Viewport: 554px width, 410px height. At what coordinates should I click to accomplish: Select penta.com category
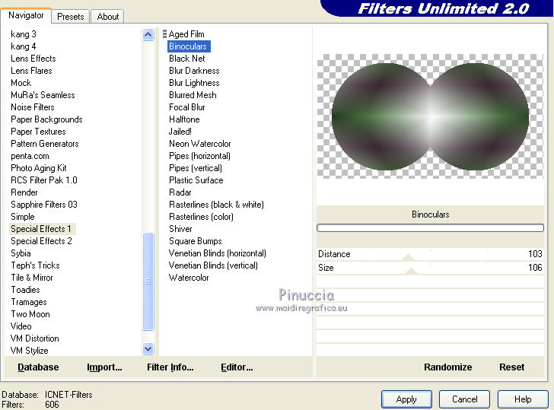coord(30,156)
